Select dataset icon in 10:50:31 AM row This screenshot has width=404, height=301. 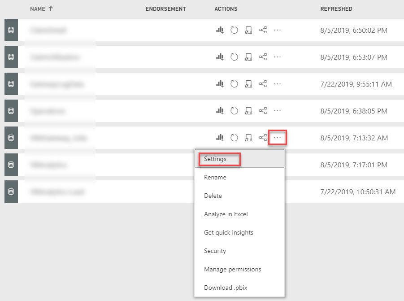point(11,192)
